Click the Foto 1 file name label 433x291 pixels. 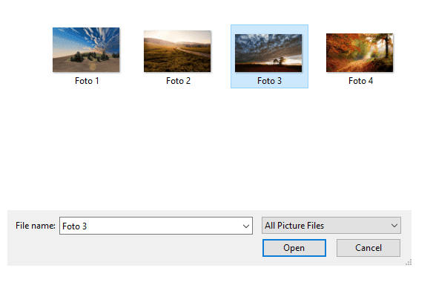[87, 81]
